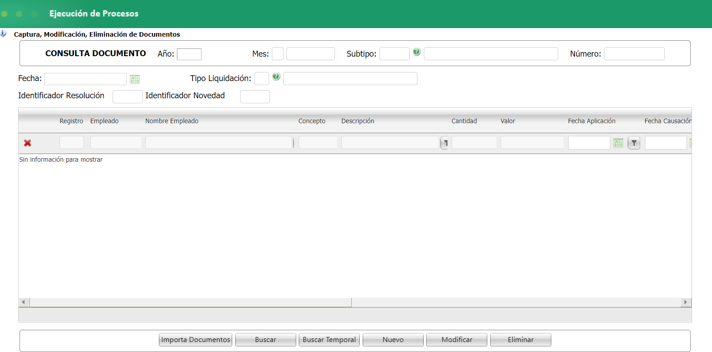Click the Eliminar button

[x=520, y=340]
